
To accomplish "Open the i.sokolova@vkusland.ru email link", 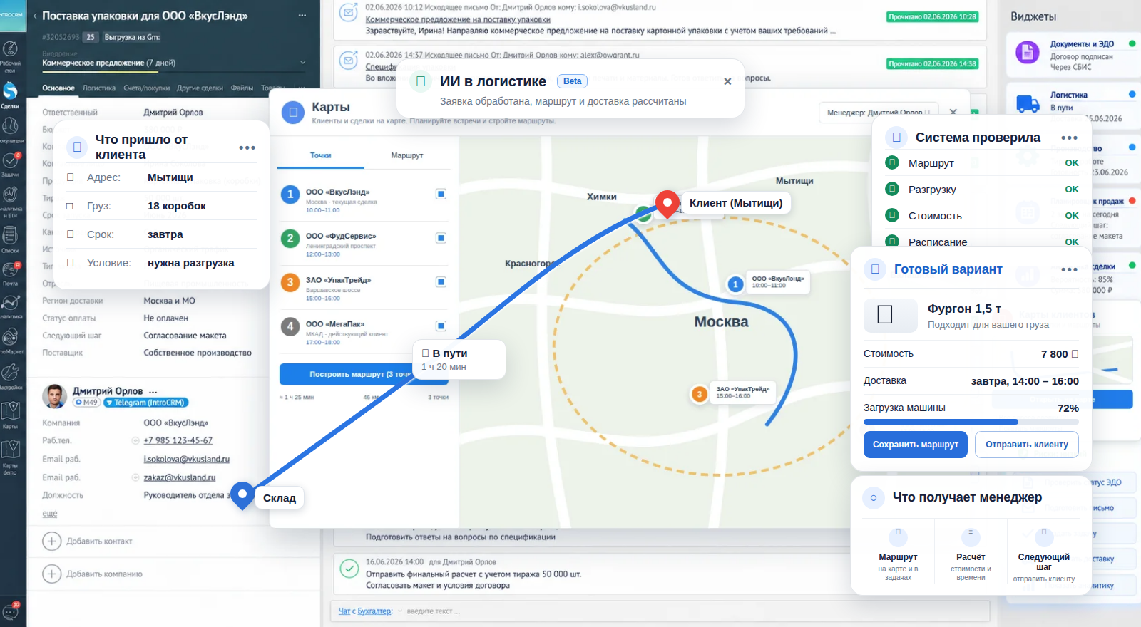I will pos(186,460).
